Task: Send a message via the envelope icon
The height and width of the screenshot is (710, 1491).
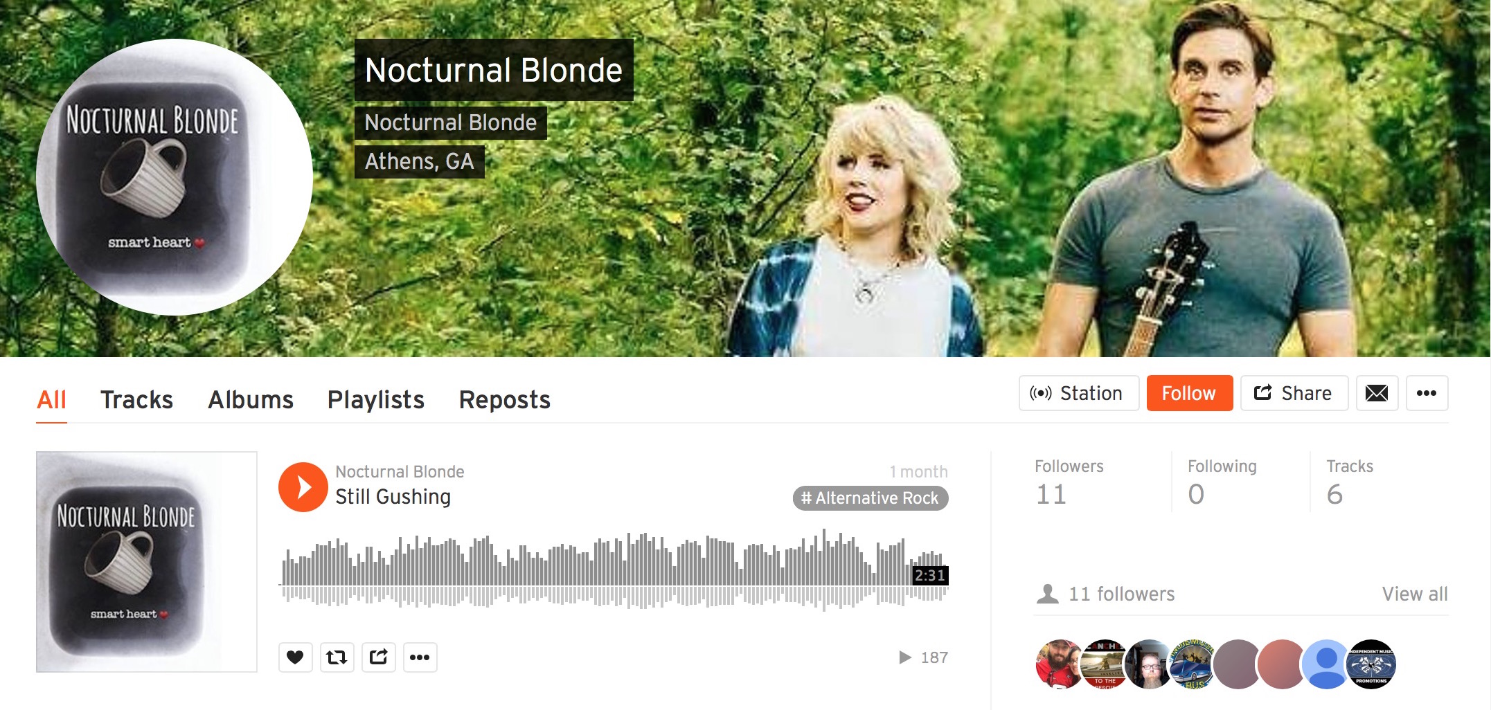Action: pos(1377,393)
